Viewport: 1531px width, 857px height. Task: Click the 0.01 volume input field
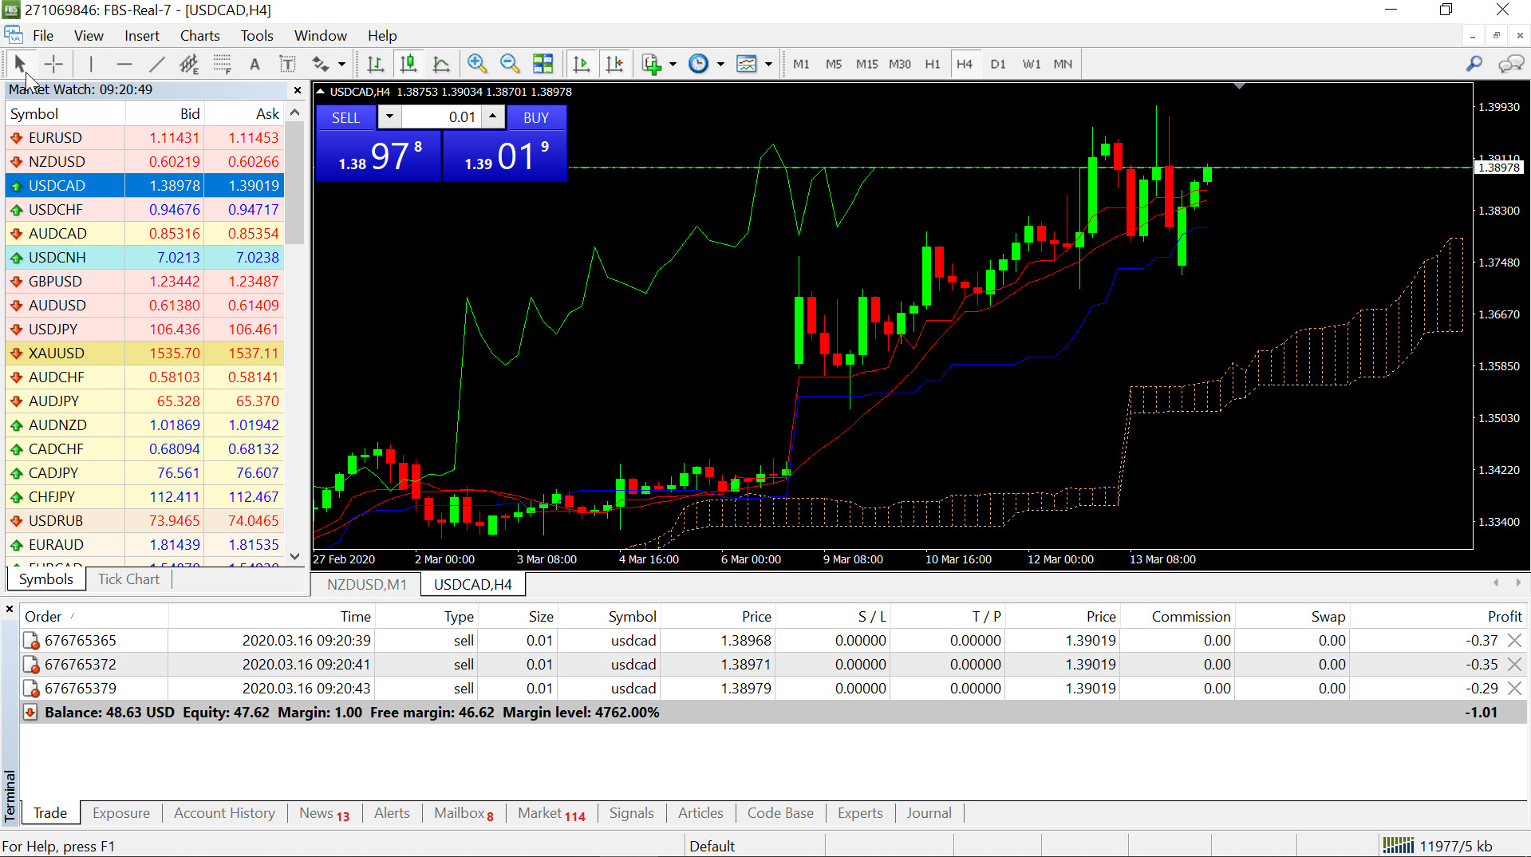pos(440,117)
